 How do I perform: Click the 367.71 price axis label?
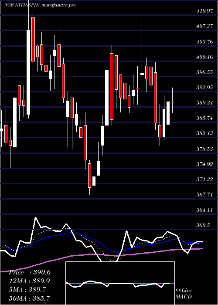(x=204, y=194)
